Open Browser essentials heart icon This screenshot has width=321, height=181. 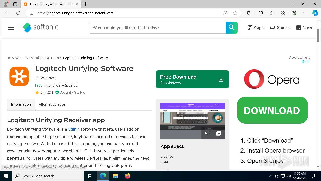click(294, 13)
